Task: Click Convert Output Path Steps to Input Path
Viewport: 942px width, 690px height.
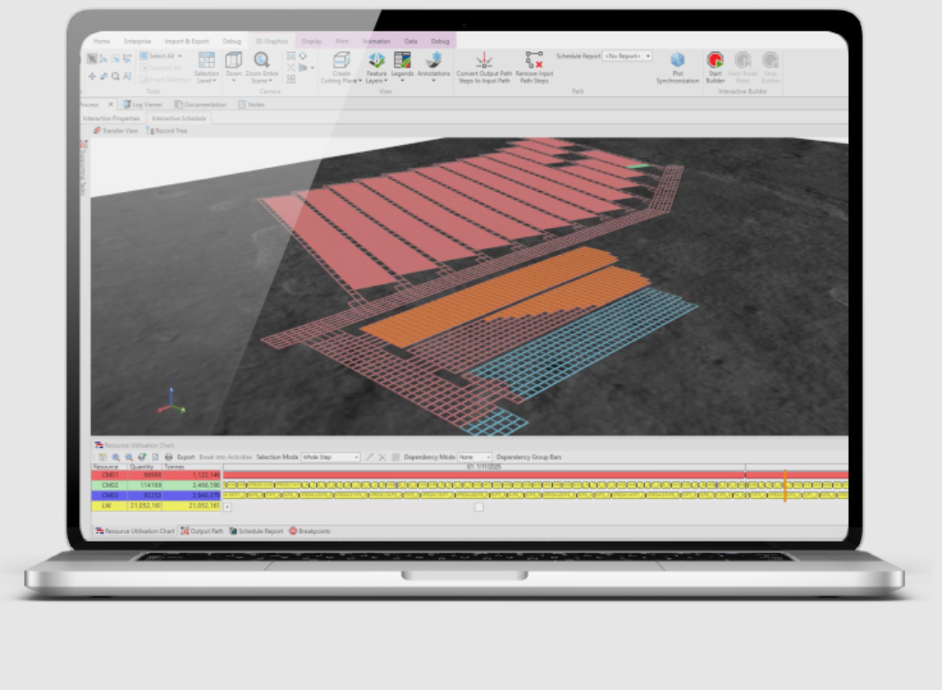Action: (484, 67)
